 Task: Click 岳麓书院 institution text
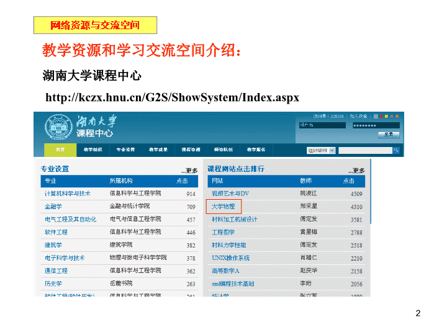pyautogui.click(x=121, y=283)
